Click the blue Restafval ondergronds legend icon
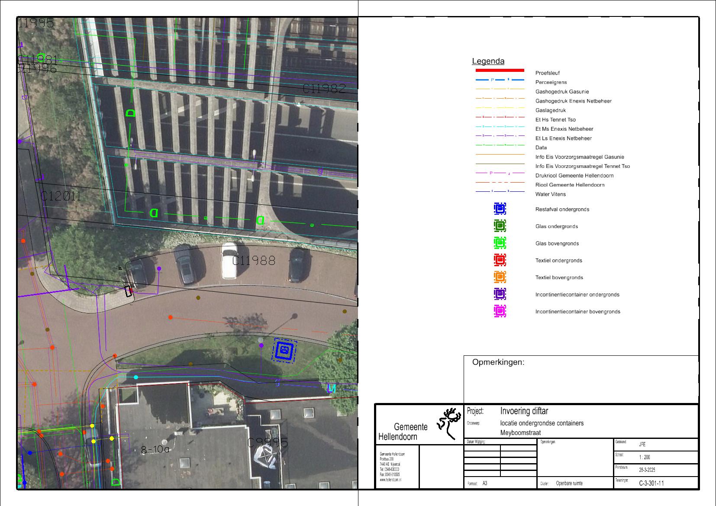 coord(500,209)
